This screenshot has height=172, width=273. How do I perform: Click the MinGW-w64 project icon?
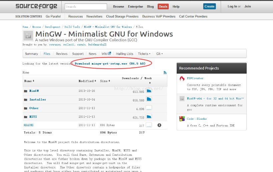[182, 99]
